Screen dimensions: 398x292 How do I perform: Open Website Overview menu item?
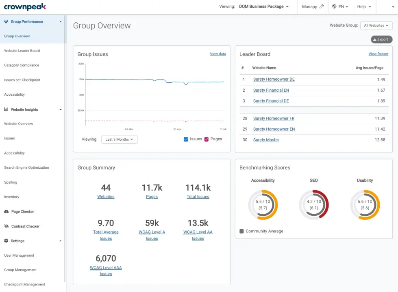19,124
